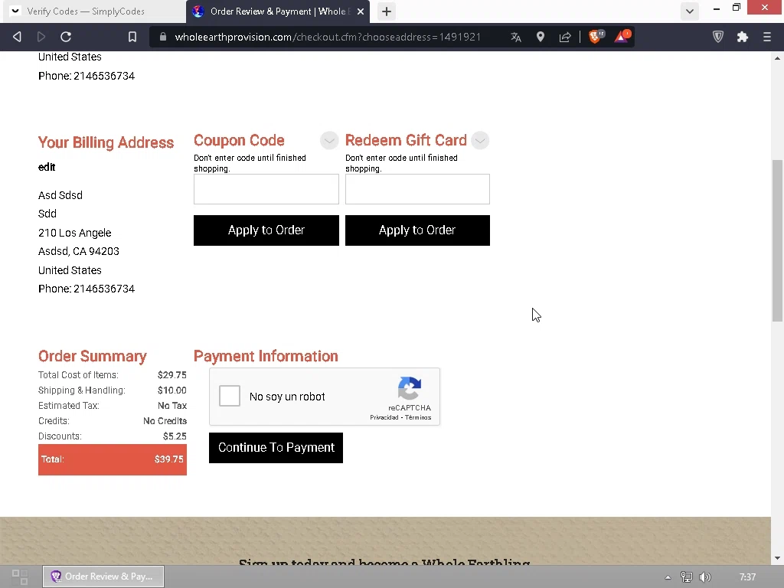Open the extensions puzzle icon
Image resolution: width=784 pixels, height=588 pixels.
(743, 37)
